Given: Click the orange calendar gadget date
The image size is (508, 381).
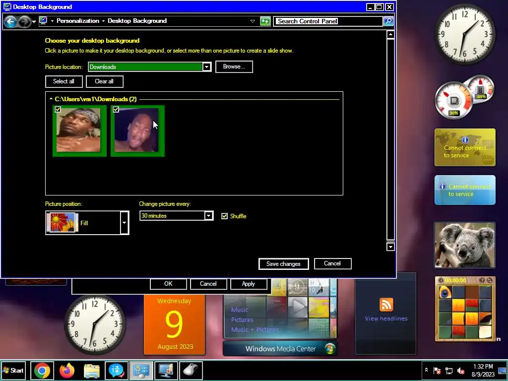Looking at the screenshot, I should (x=174, y=323).
